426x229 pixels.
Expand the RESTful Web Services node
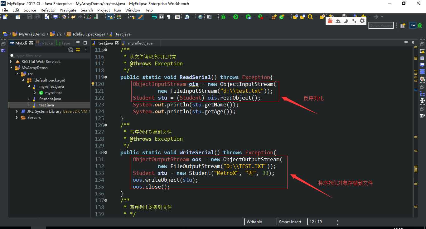[12, 62]
